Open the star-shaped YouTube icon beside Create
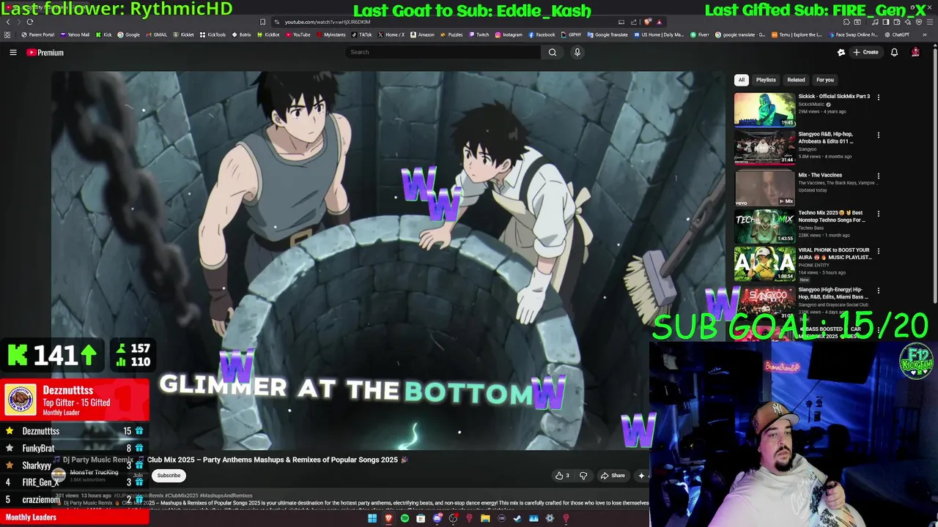 tap(841, 52)
